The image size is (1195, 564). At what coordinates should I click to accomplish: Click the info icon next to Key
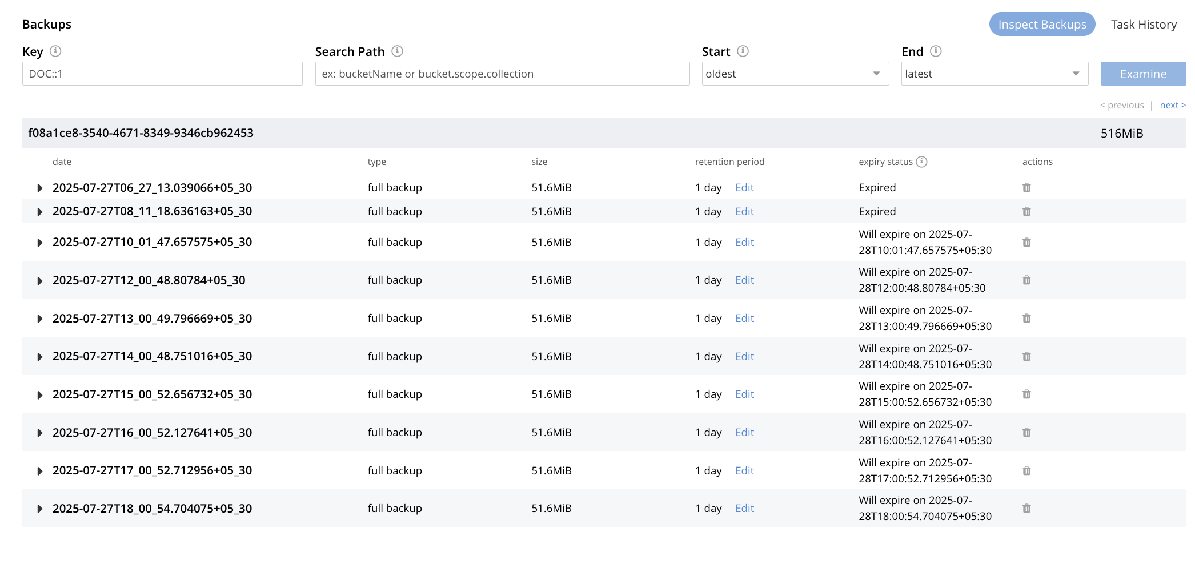55,51
